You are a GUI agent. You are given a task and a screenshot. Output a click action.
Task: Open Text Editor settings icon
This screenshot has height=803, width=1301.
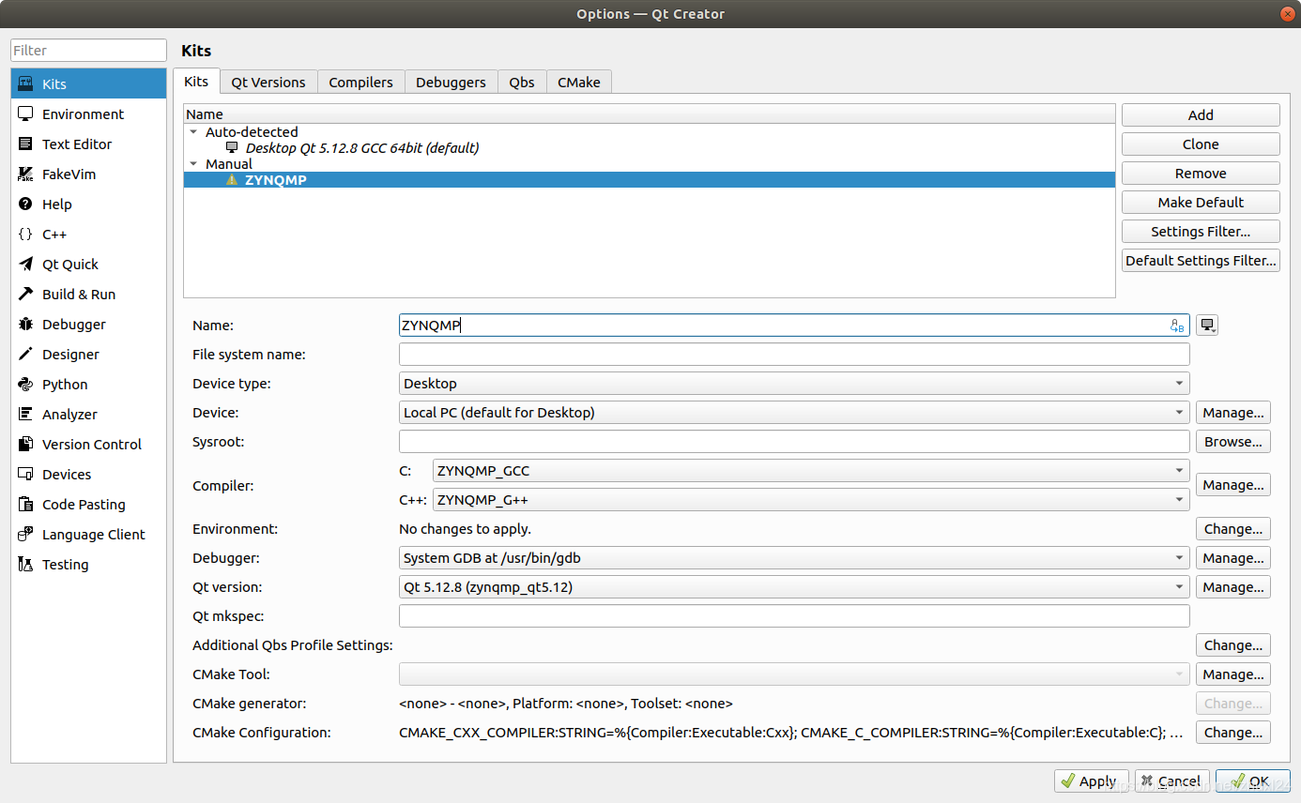click(x=26, y=144)
